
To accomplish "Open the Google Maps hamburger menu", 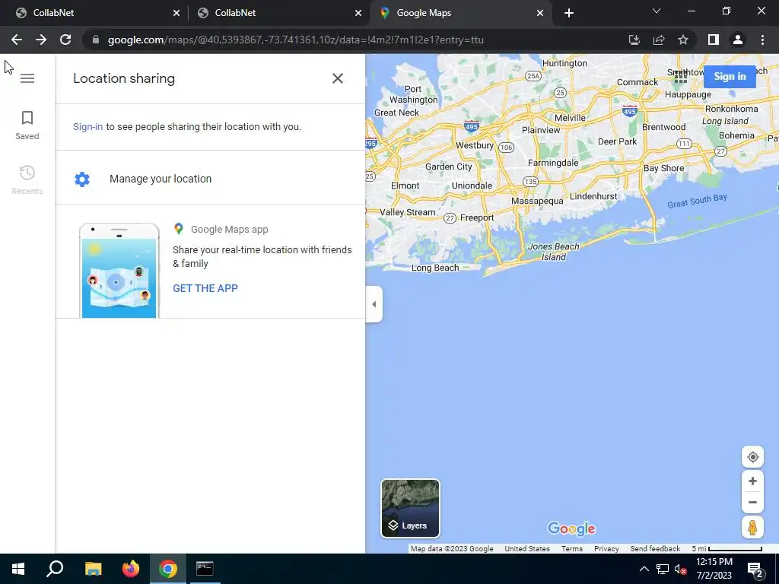I will (27, 78).
